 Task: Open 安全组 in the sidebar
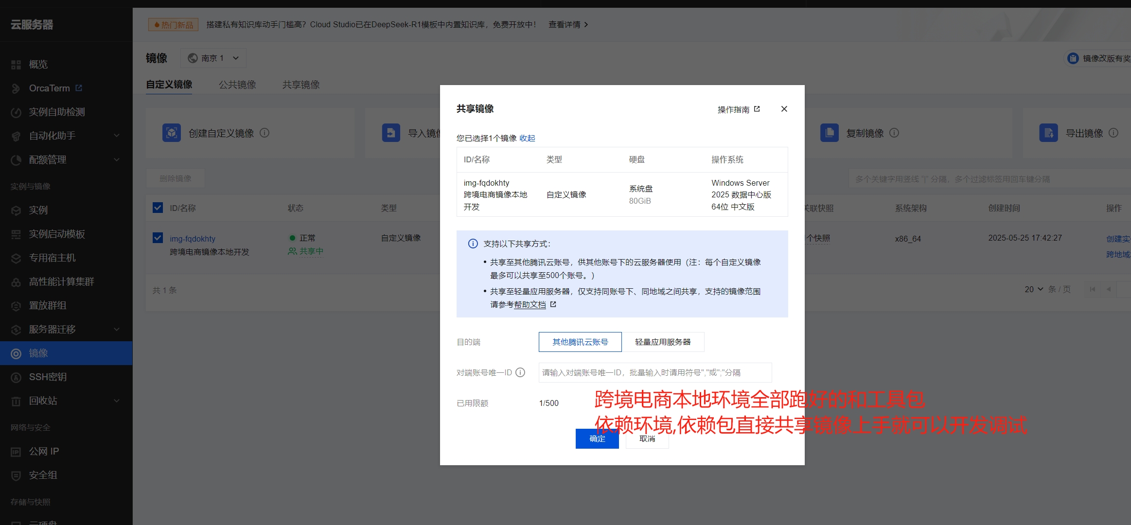(x=42, y=475)
